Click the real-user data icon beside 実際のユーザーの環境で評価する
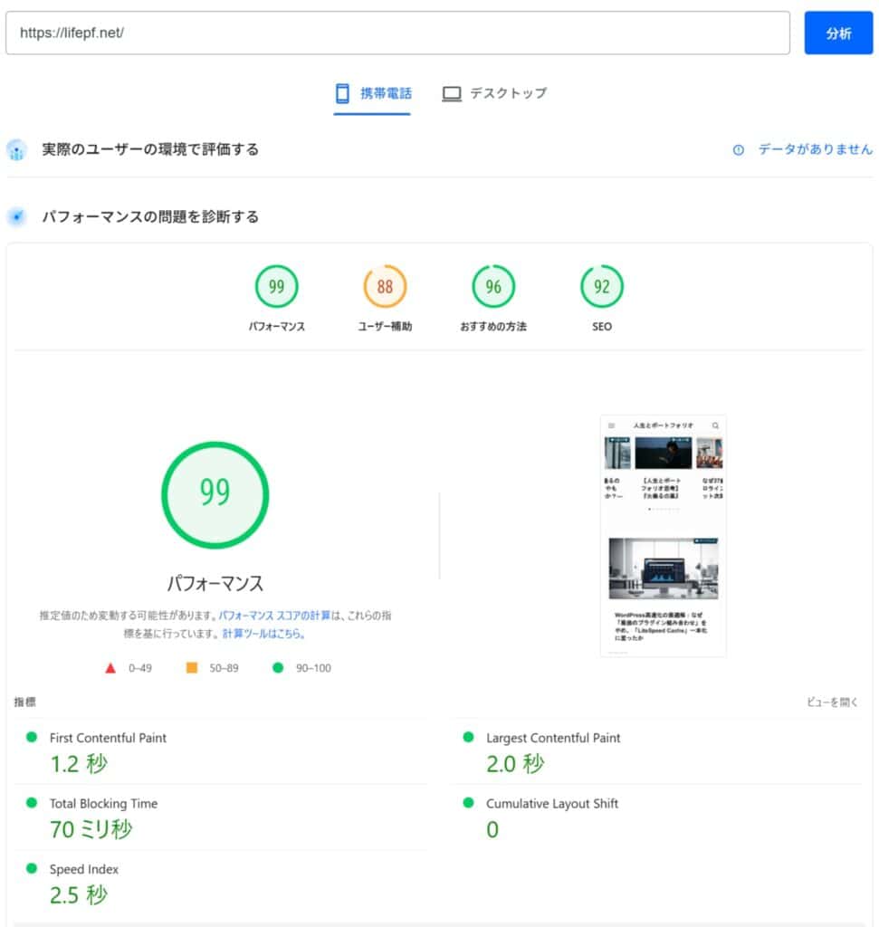 pyautogui.click(x=17, y=150)
